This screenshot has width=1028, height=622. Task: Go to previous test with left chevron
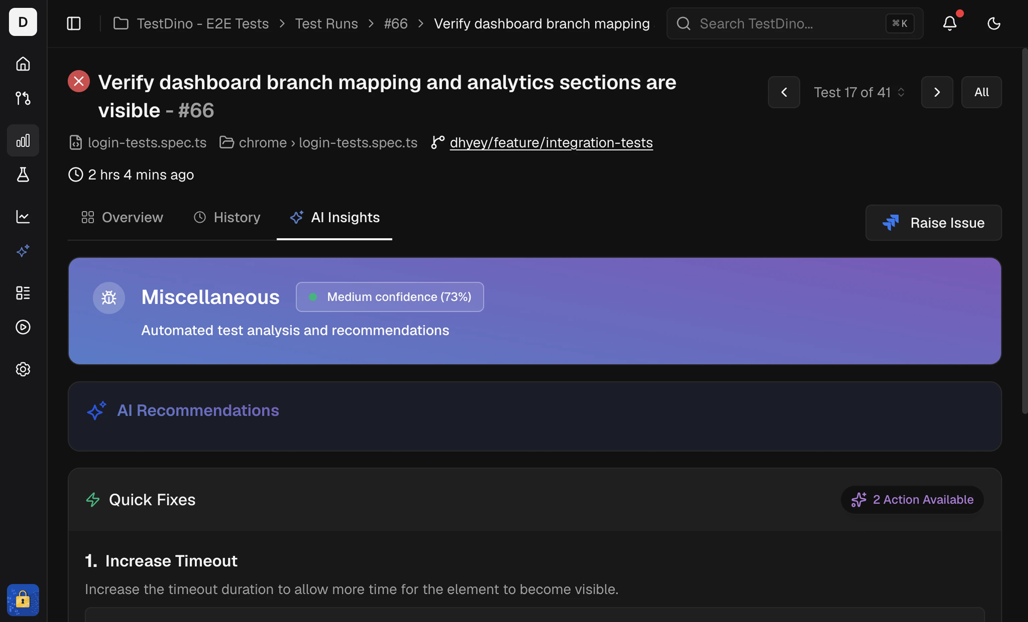784,92
